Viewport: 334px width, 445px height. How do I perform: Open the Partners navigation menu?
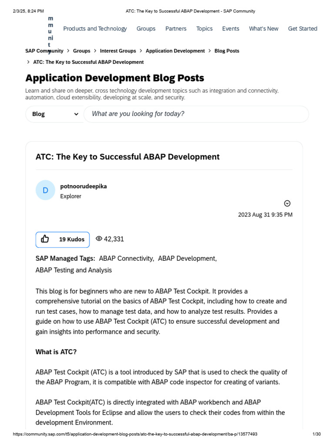tap(176, 29)
